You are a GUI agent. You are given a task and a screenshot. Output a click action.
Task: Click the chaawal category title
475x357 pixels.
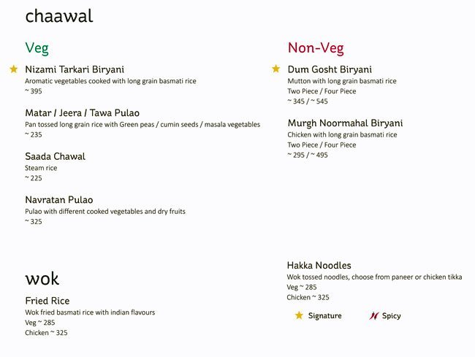coord(59,16)
